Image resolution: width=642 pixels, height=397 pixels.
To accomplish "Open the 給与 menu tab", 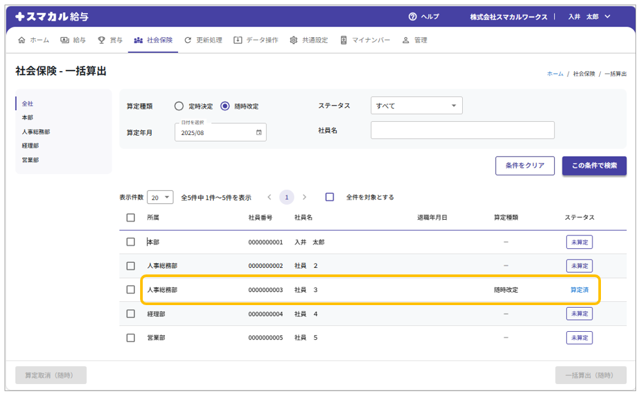I will (73, 40).
